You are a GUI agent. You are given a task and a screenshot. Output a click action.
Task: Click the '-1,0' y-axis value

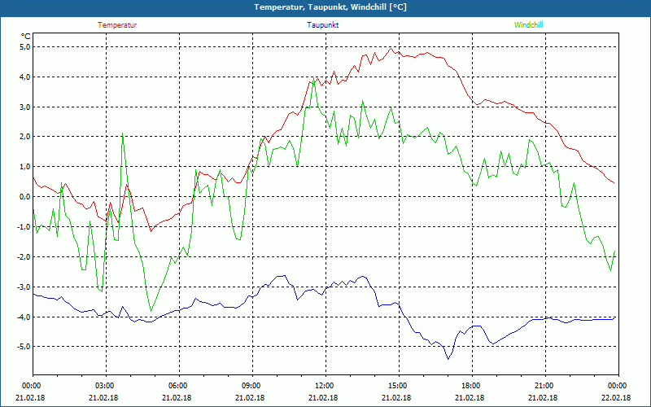24,226
